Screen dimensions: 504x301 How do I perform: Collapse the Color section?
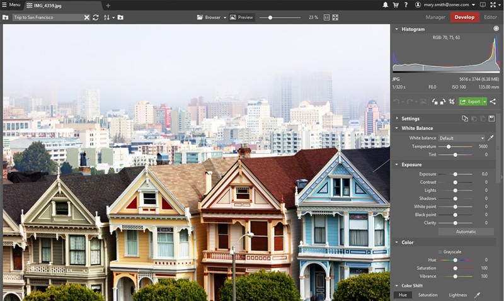(x=397, y=242)
